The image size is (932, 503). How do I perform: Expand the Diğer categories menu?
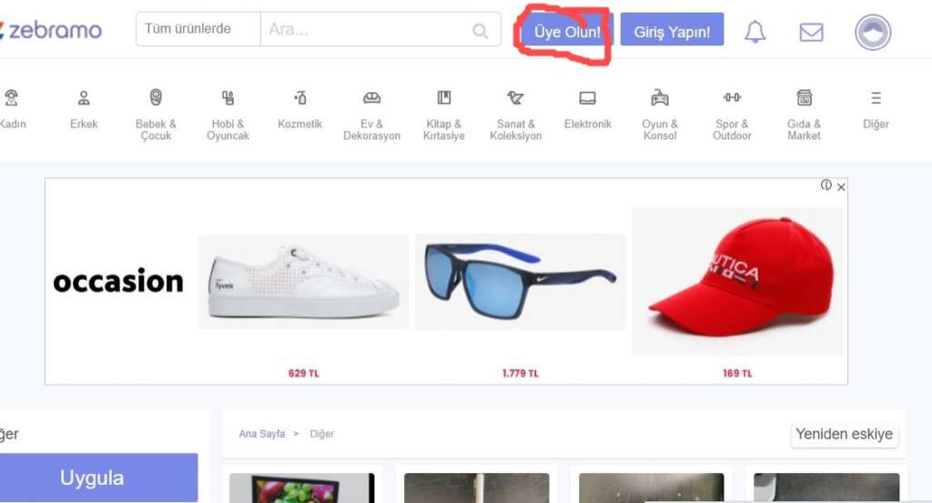click(876, 109)
